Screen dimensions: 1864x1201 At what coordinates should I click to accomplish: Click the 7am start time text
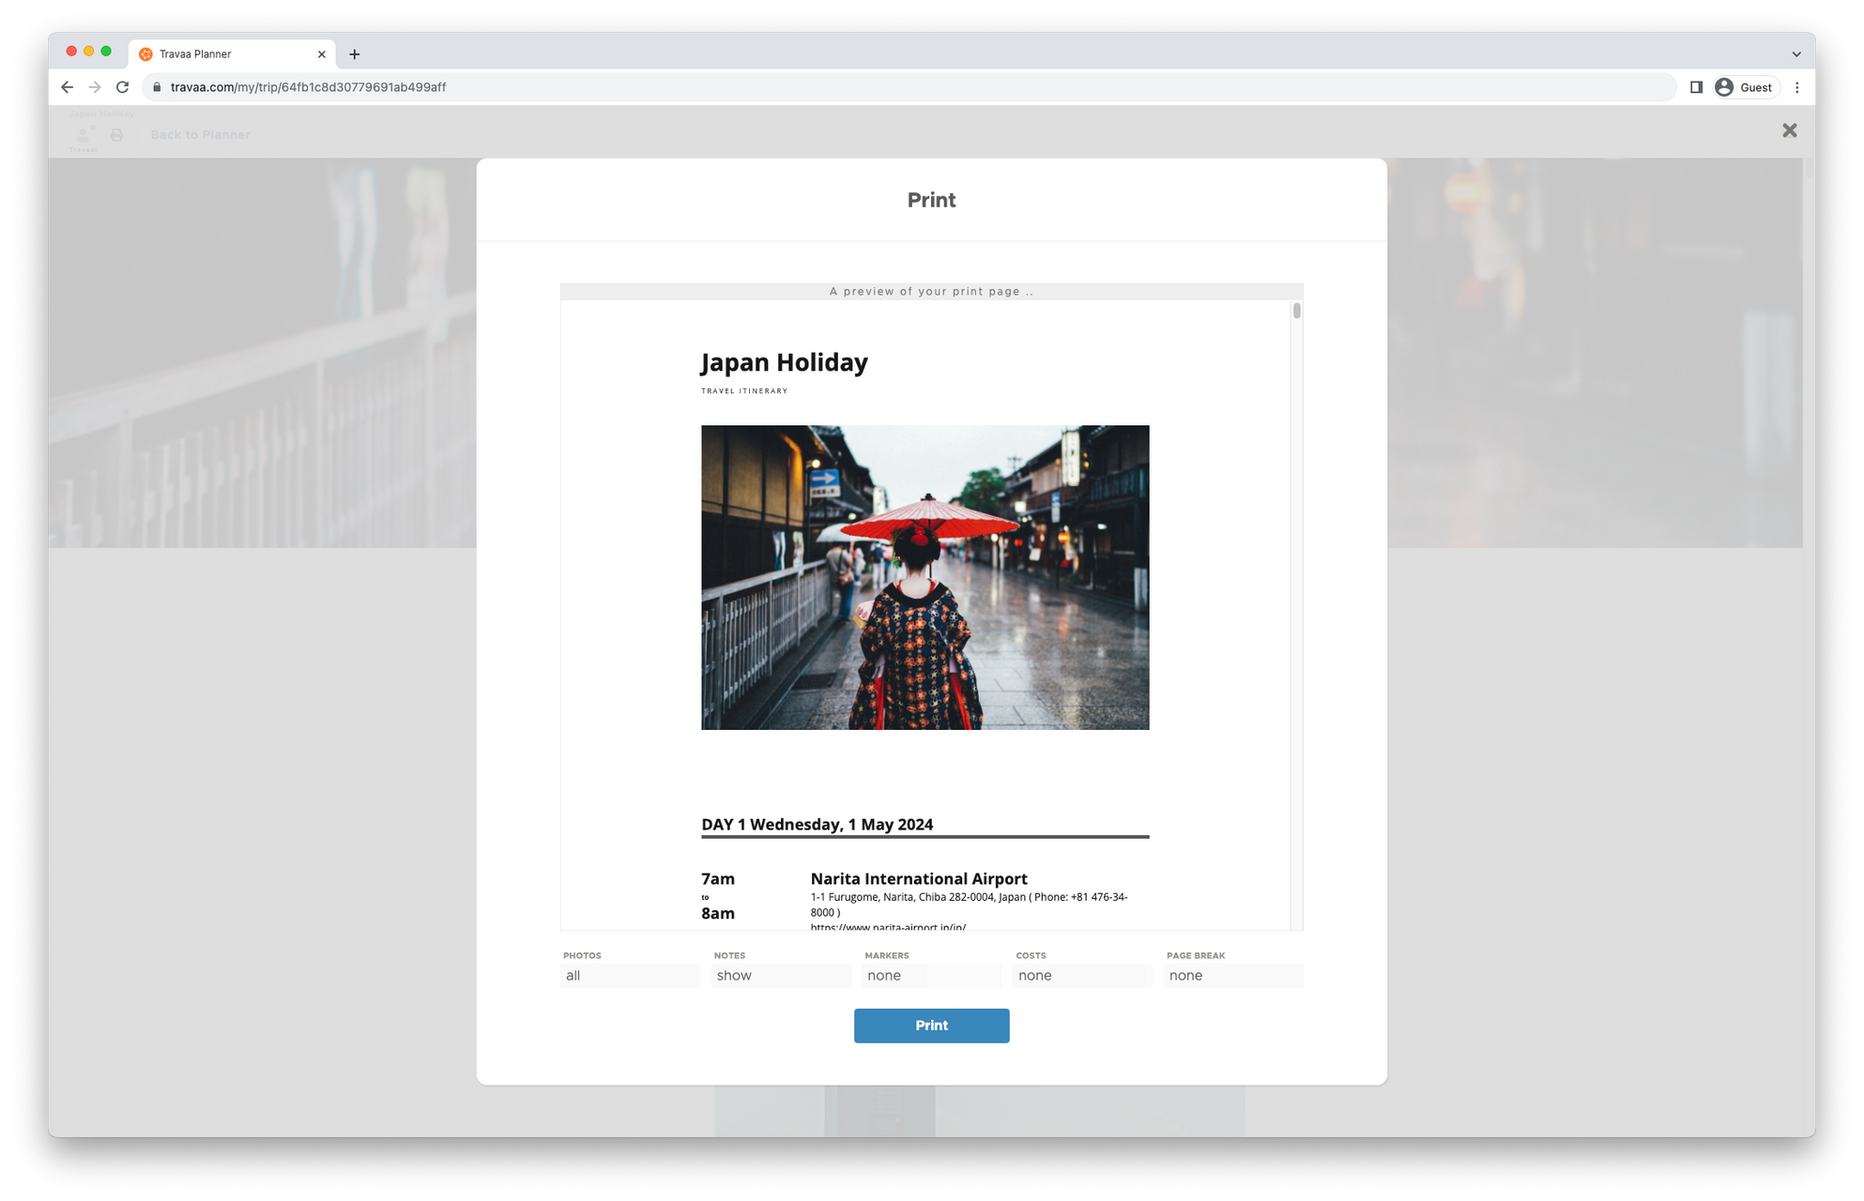(x=718, y=879)
